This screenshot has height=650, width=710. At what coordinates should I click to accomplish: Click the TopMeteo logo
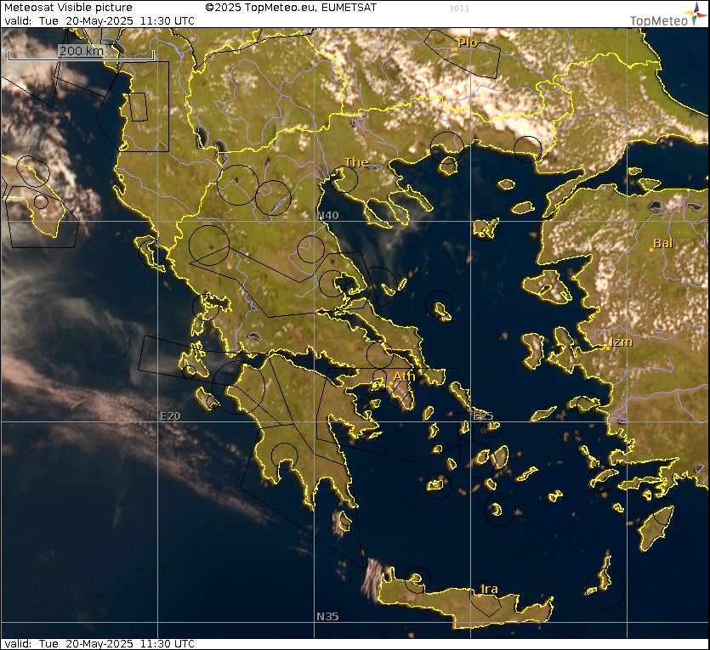tap(667, 15)
